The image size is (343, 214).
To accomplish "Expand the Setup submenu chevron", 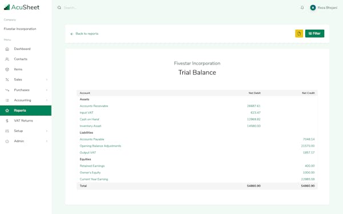I will pos(47,131).
